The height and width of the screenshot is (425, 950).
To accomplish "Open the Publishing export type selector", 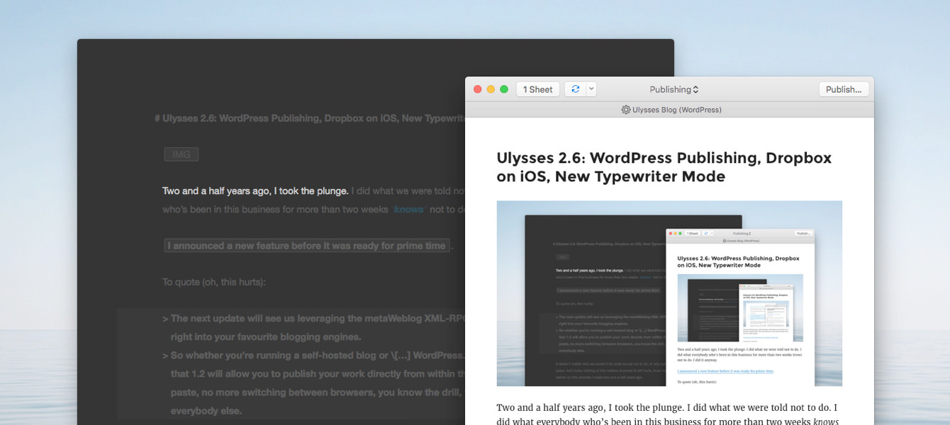I will coord(674,89).
